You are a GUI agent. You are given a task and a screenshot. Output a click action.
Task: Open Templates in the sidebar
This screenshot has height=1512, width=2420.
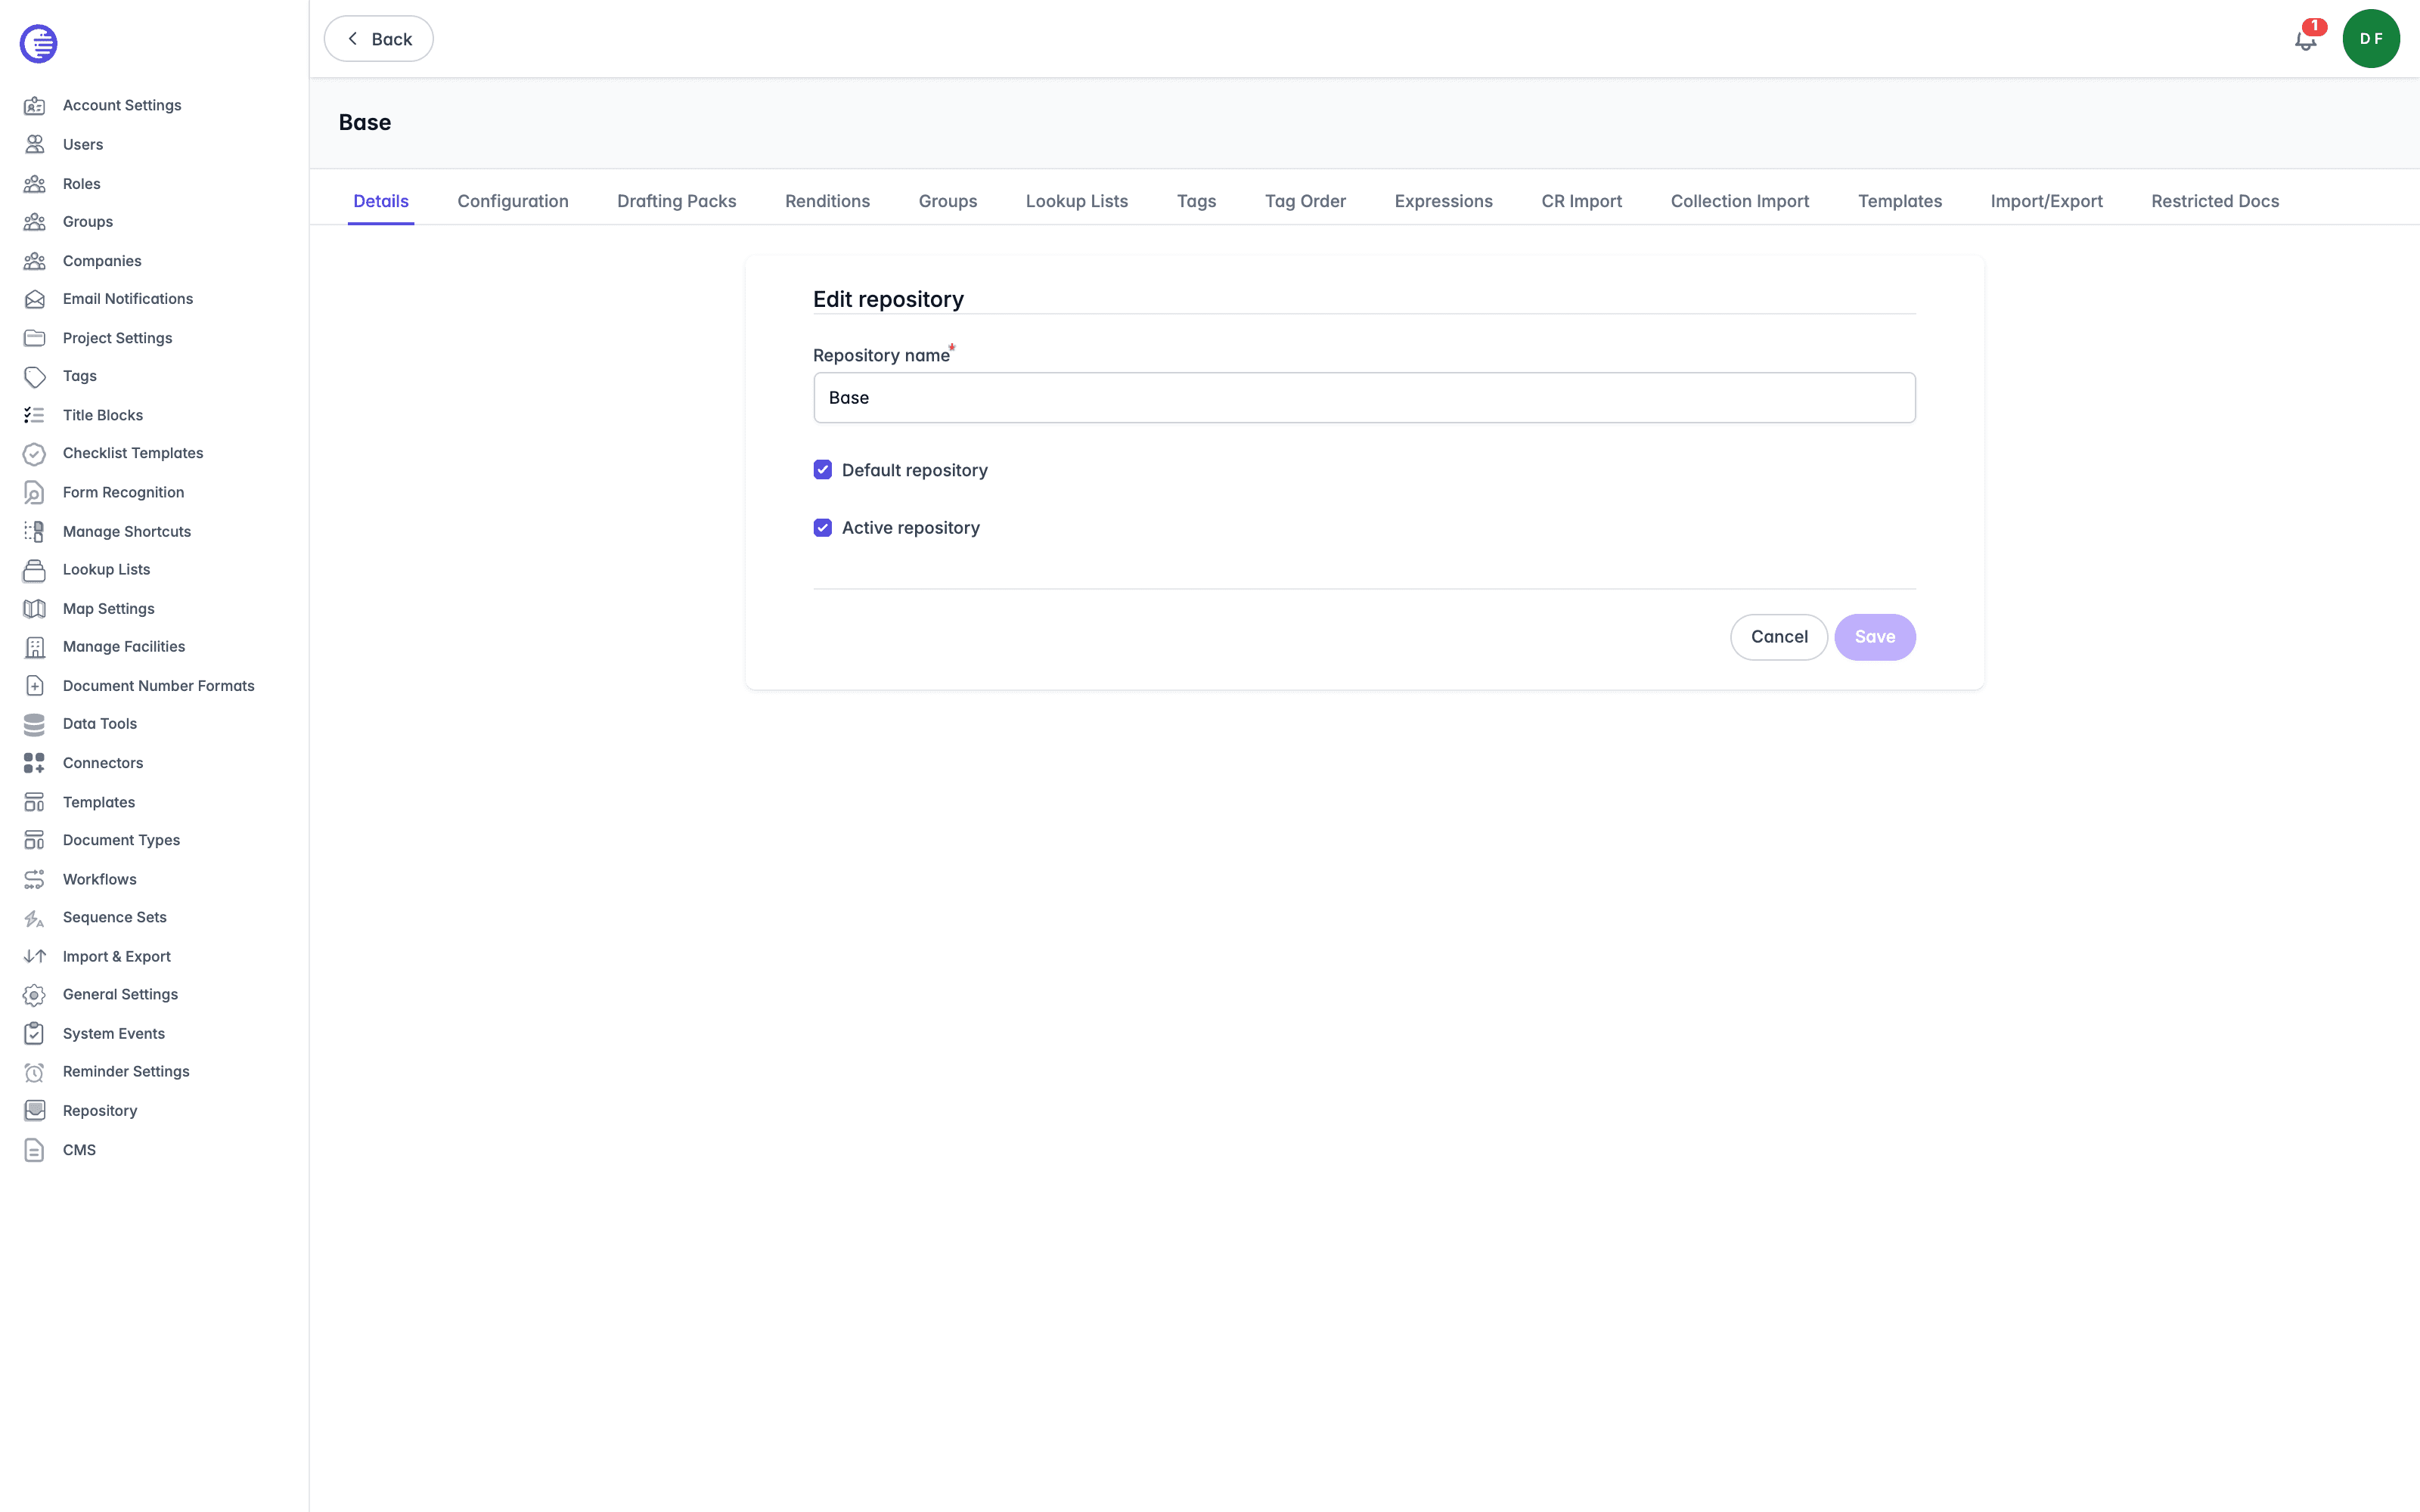tap(99, 802)
